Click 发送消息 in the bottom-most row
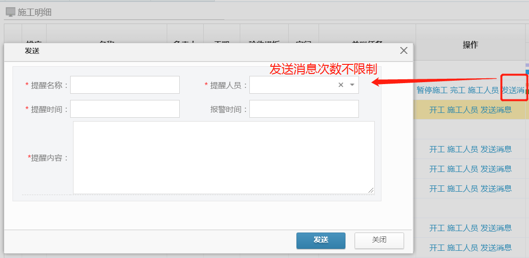529x258 pixels. [x=496, y=247]
